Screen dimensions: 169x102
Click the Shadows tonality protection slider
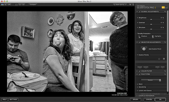pyautogui.click(x=144, y=38)
